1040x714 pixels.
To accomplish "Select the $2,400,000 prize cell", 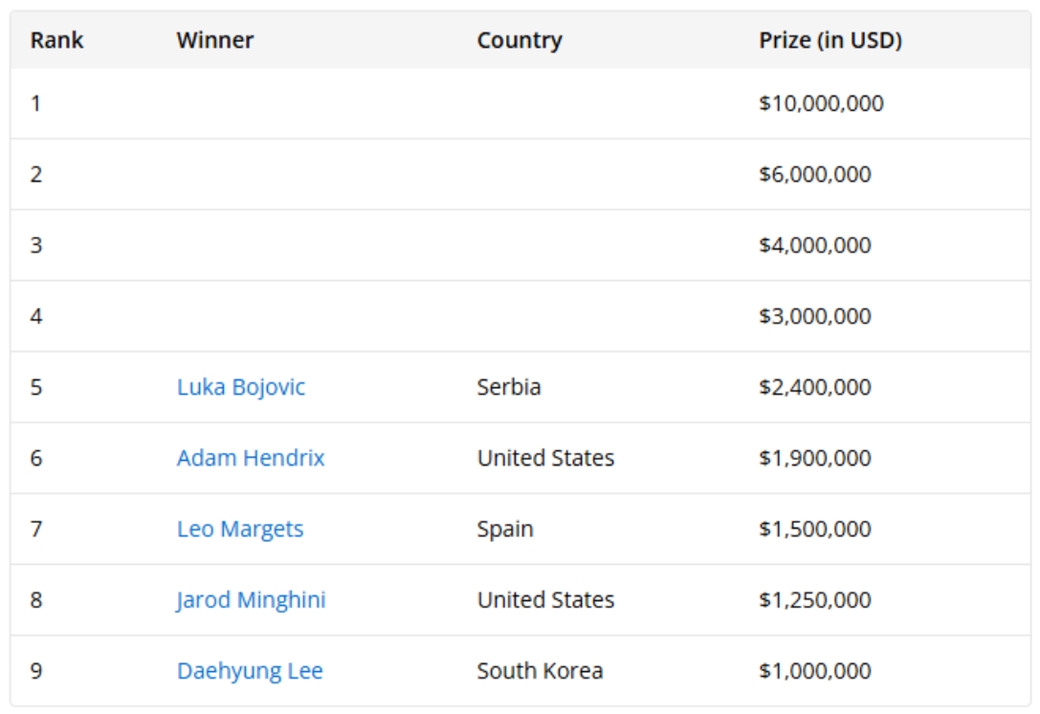I will click(815, 387).
